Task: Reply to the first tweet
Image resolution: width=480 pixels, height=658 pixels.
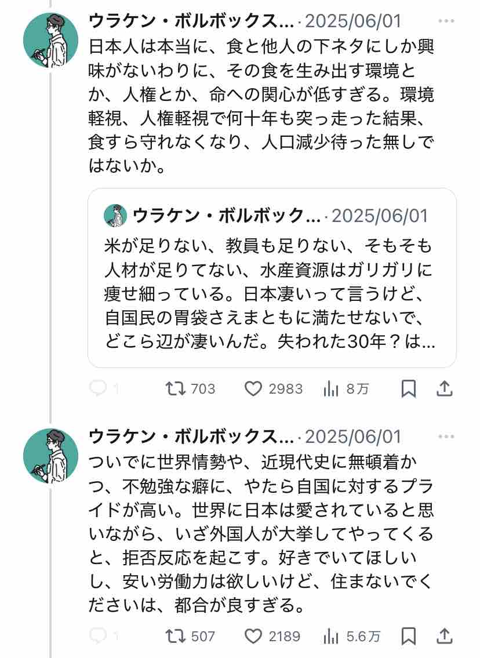Action: (x=99, y=389)
